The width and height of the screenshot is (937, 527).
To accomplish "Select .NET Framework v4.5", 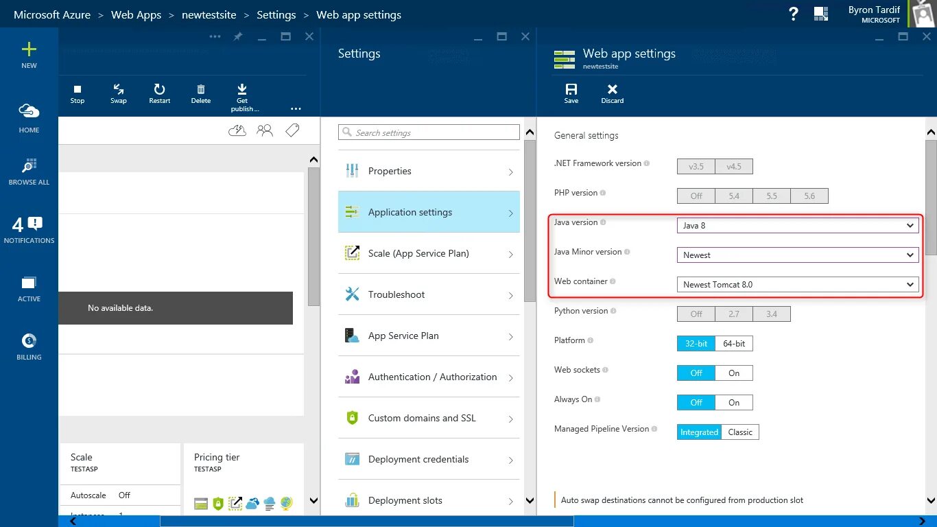I will (x=734, y=166).
